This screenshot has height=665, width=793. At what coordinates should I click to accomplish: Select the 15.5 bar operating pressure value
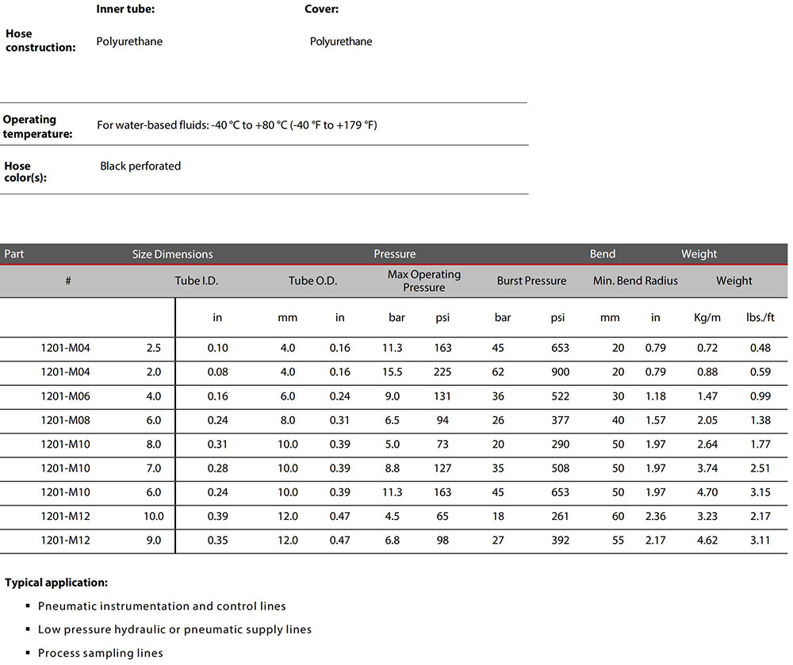(x=392, y=372)
